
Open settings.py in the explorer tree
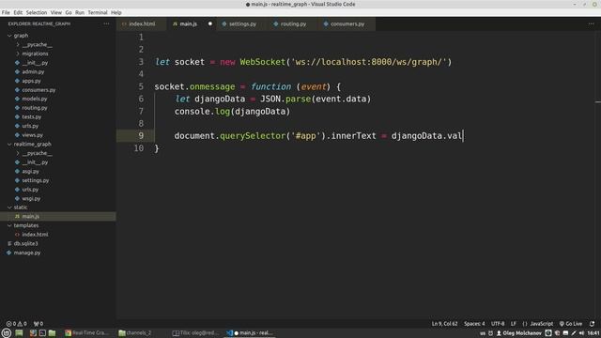(x=36, y=180)
